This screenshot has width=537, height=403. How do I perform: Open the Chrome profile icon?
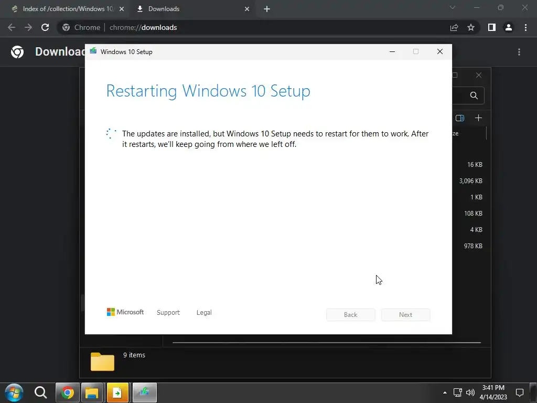509,27
